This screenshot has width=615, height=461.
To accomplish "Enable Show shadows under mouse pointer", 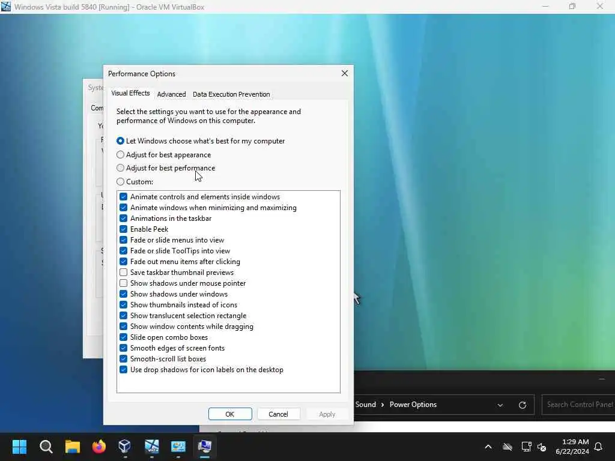I will click(x=123, y=283).
